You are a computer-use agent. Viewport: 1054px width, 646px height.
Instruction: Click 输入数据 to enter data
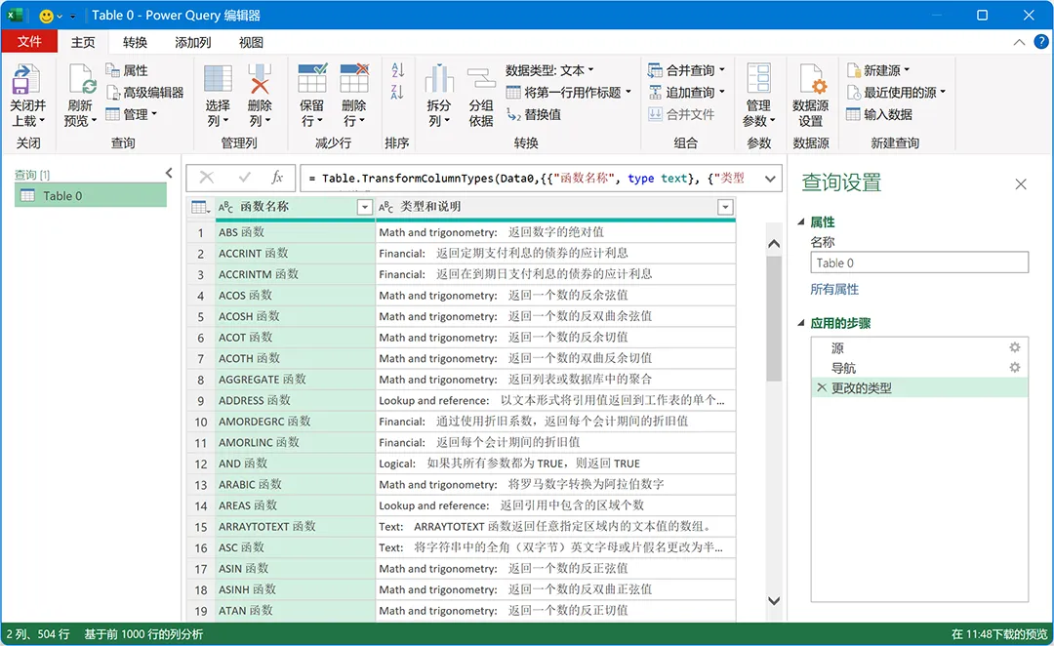(x=879, y=114)
